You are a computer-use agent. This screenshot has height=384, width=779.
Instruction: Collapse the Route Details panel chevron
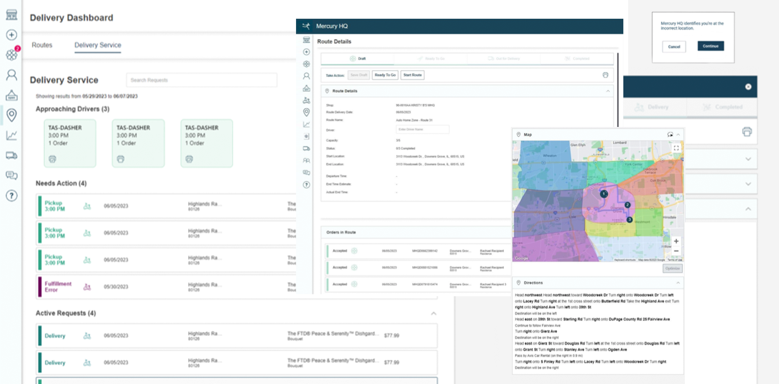608,91
